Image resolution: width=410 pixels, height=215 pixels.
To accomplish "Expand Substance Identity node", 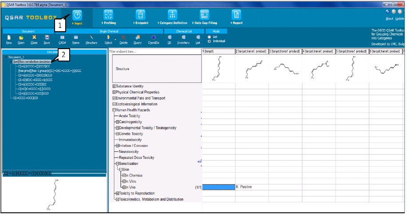I will click(114, 86).
